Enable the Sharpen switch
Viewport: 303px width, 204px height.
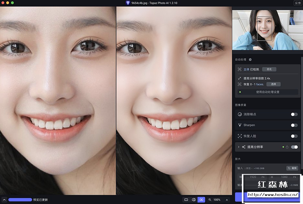pyautogui.click(x=294, y=125)
